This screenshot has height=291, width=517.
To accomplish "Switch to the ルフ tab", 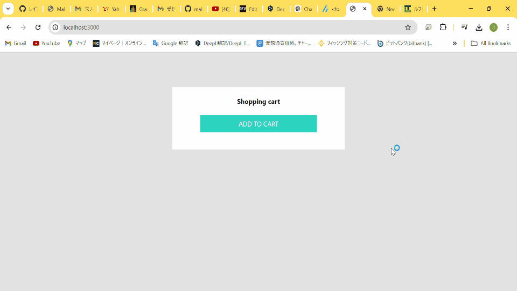I will click(x=414, y=9).
